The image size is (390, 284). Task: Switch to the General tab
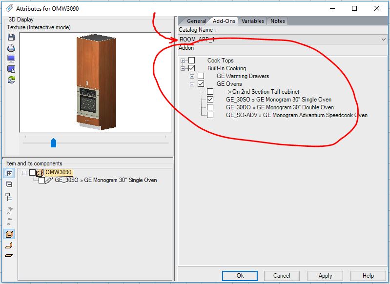pos(197,21)
